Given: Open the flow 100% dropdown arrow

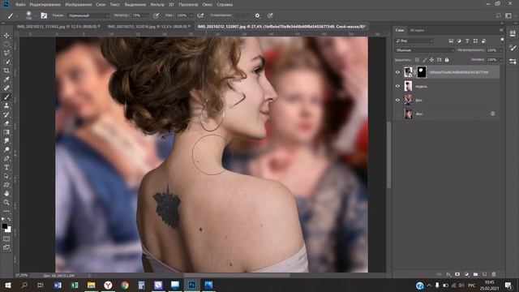Looking at the screenshot, I should click(191, 15).
